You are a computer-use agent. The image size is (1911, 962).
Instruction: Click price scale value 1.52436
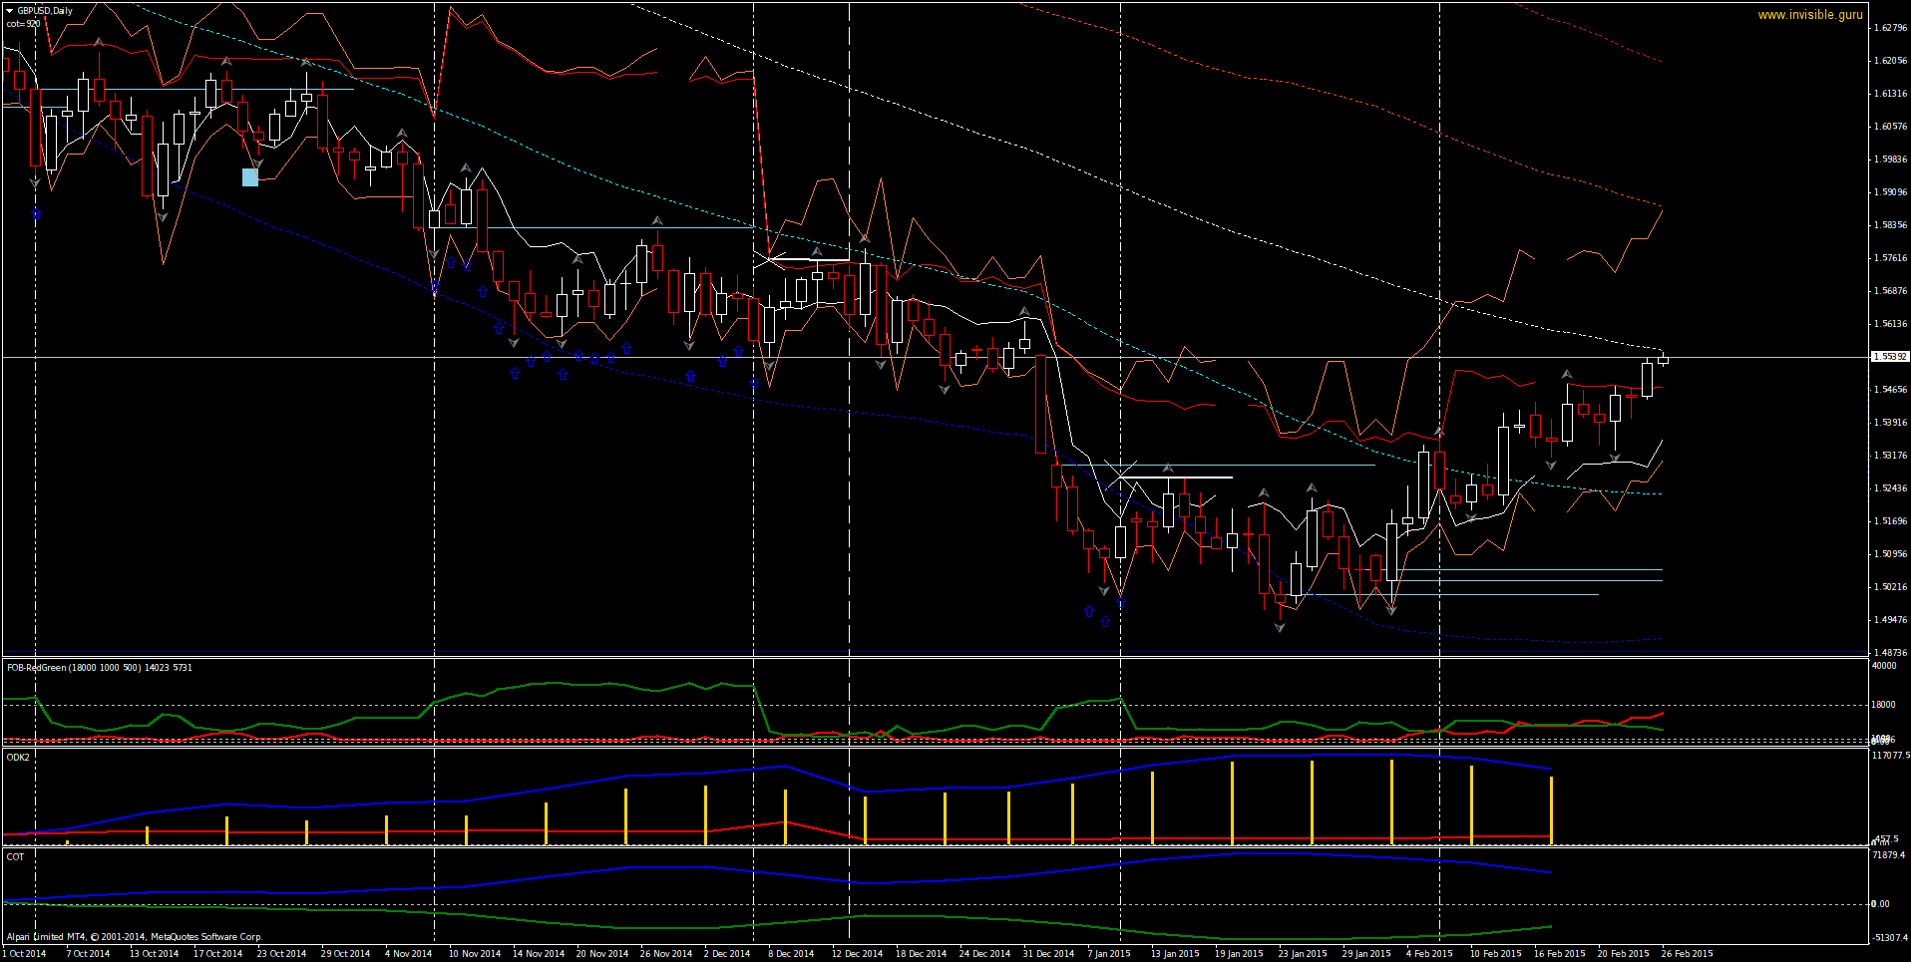tap(1891, 488)
